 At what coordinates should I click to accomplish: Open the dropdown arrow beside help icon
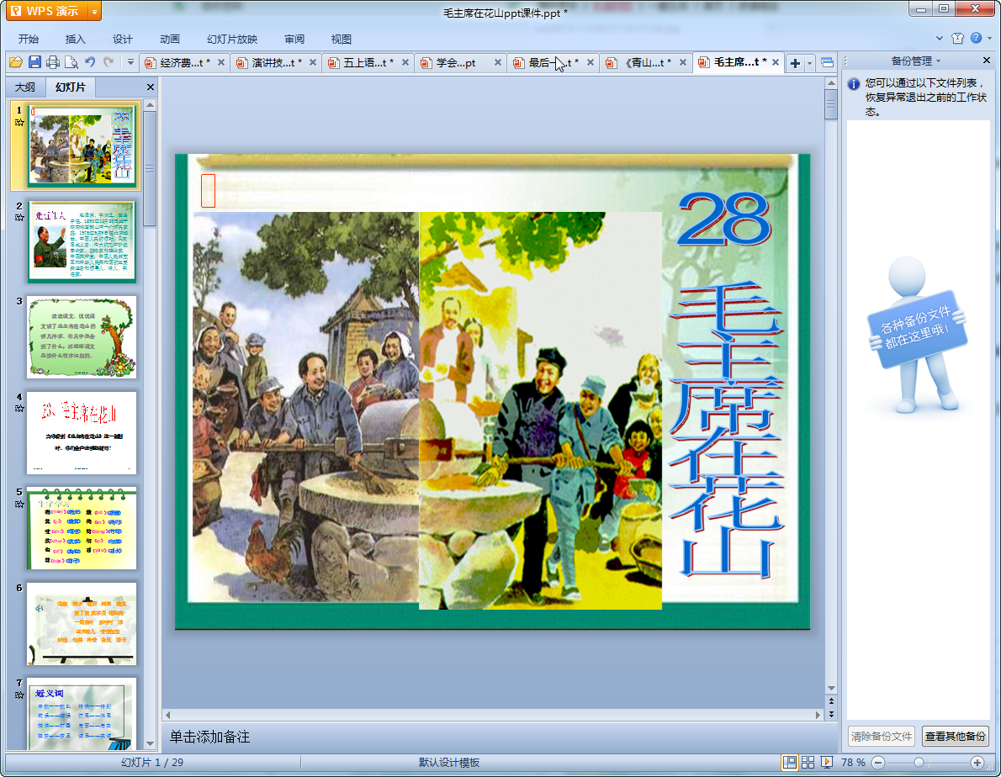pos(989,39)
